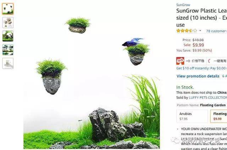Open the SunGrow brand link
The height and width of the screenshot is (150, 227).
point(183,5)
